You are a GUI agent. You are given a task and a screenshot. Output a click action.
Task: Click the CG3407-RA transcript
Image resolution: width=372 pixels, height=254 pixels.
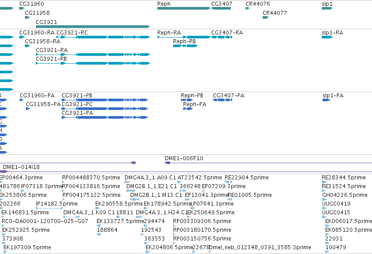click(x=222, y=37)
